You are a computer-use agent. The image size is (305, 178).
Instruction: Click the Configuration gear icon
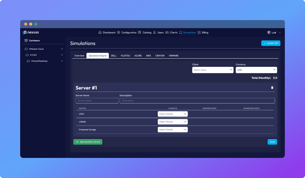coord(119,32)
